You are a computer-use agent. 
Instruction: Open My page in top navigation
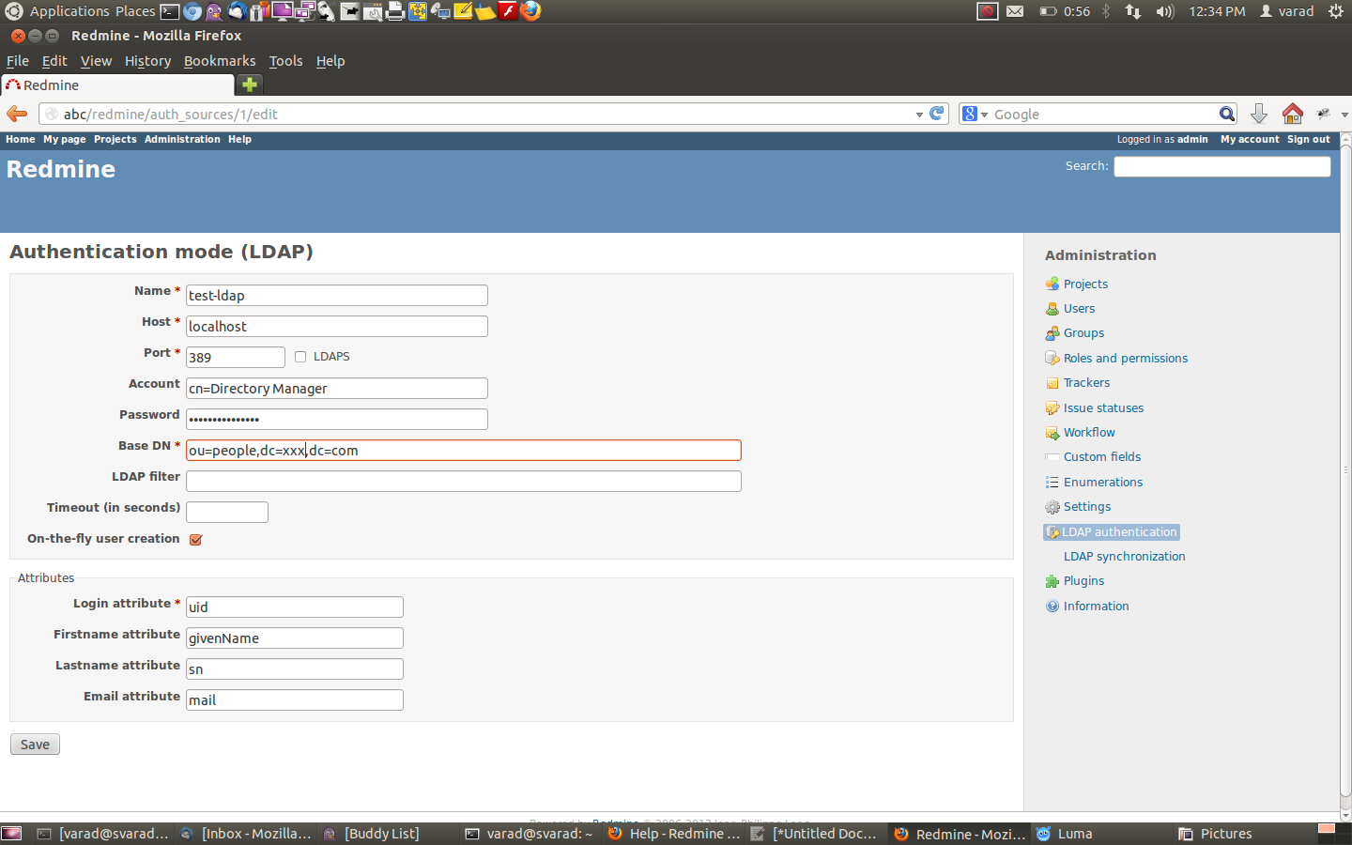(64, 139)
